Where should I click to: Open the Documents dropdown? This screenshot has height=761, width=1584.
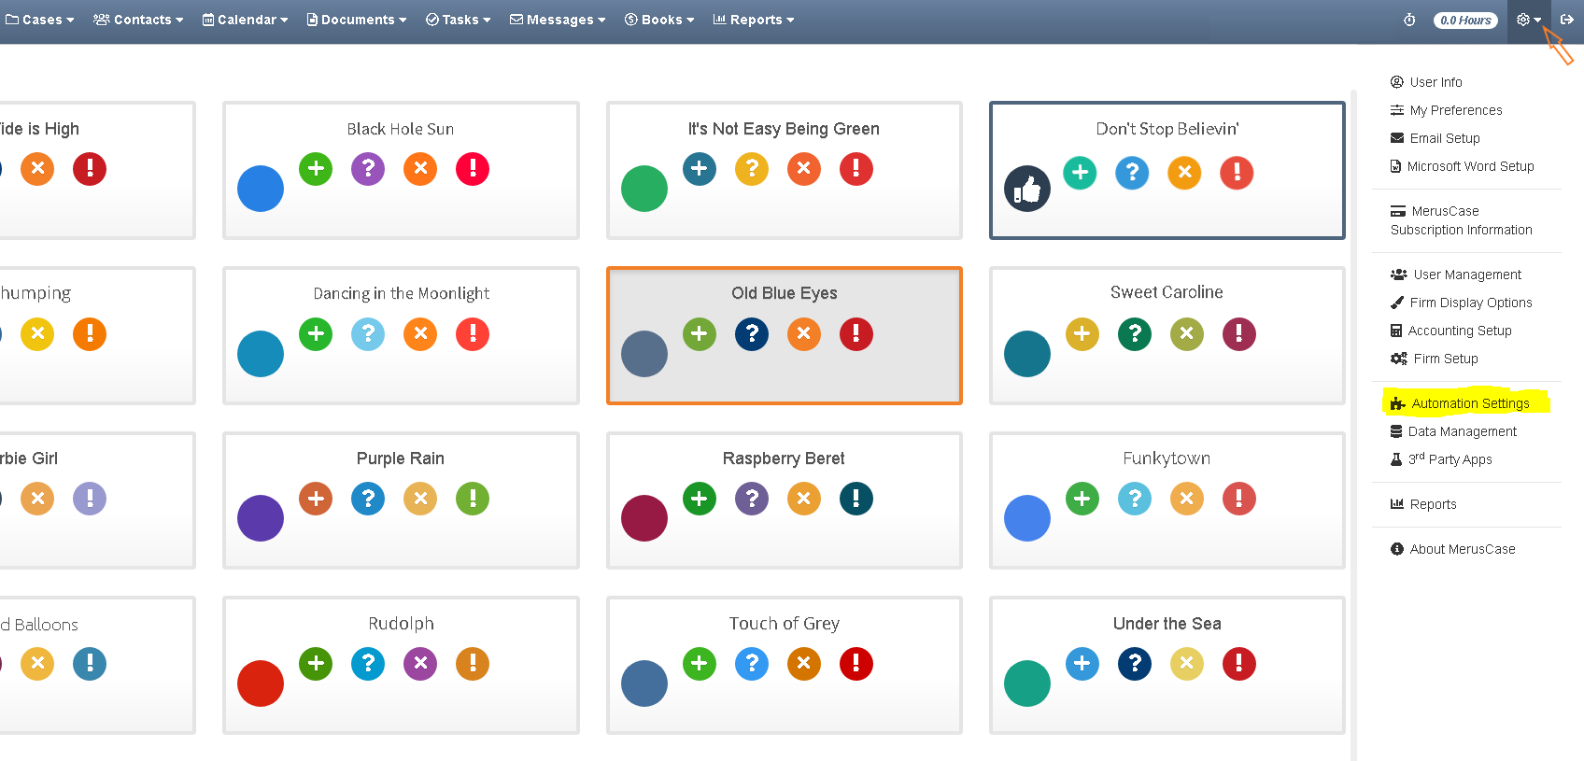[x=357, y=20]
